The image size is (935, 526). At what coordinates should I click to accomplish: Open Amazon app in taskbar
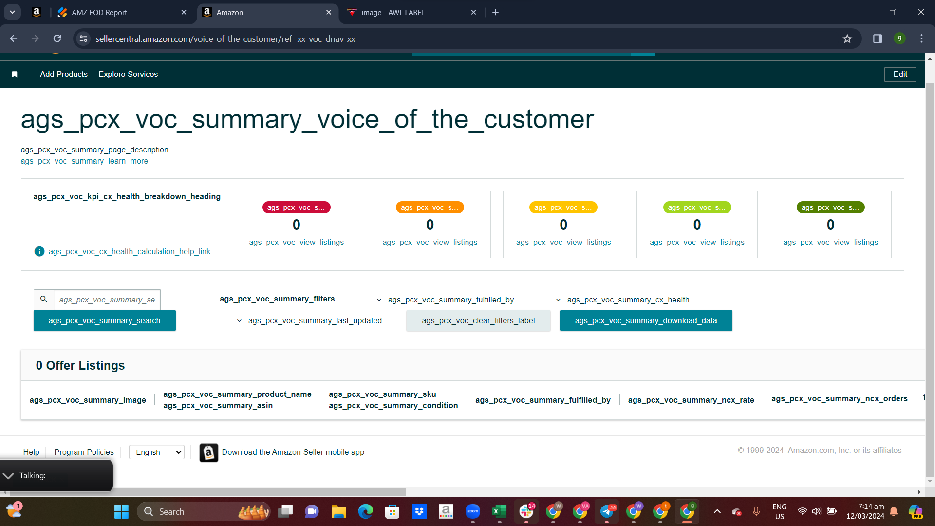446,511
